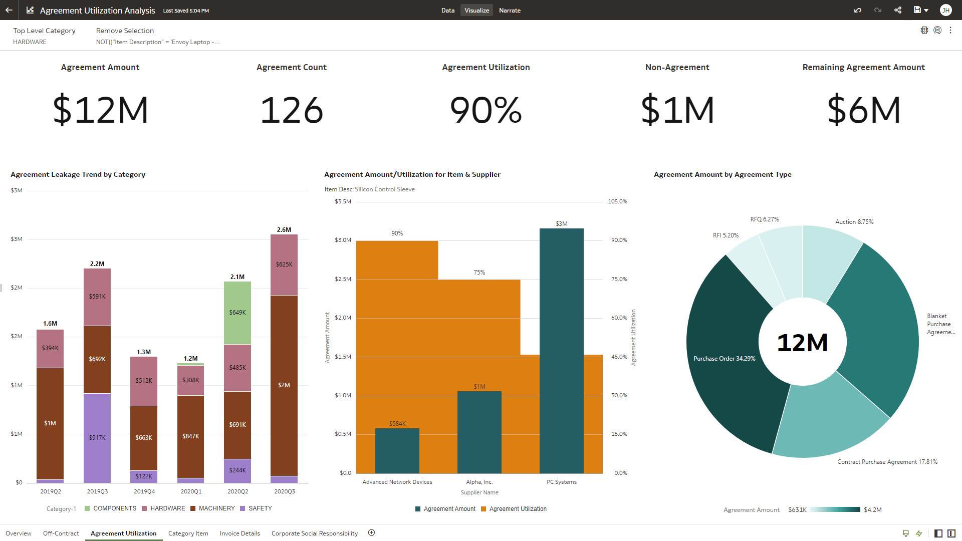Viewport: 962px width, 541px height.
Task: Switch to the Invoice Details tab
Action: (239, 533)
